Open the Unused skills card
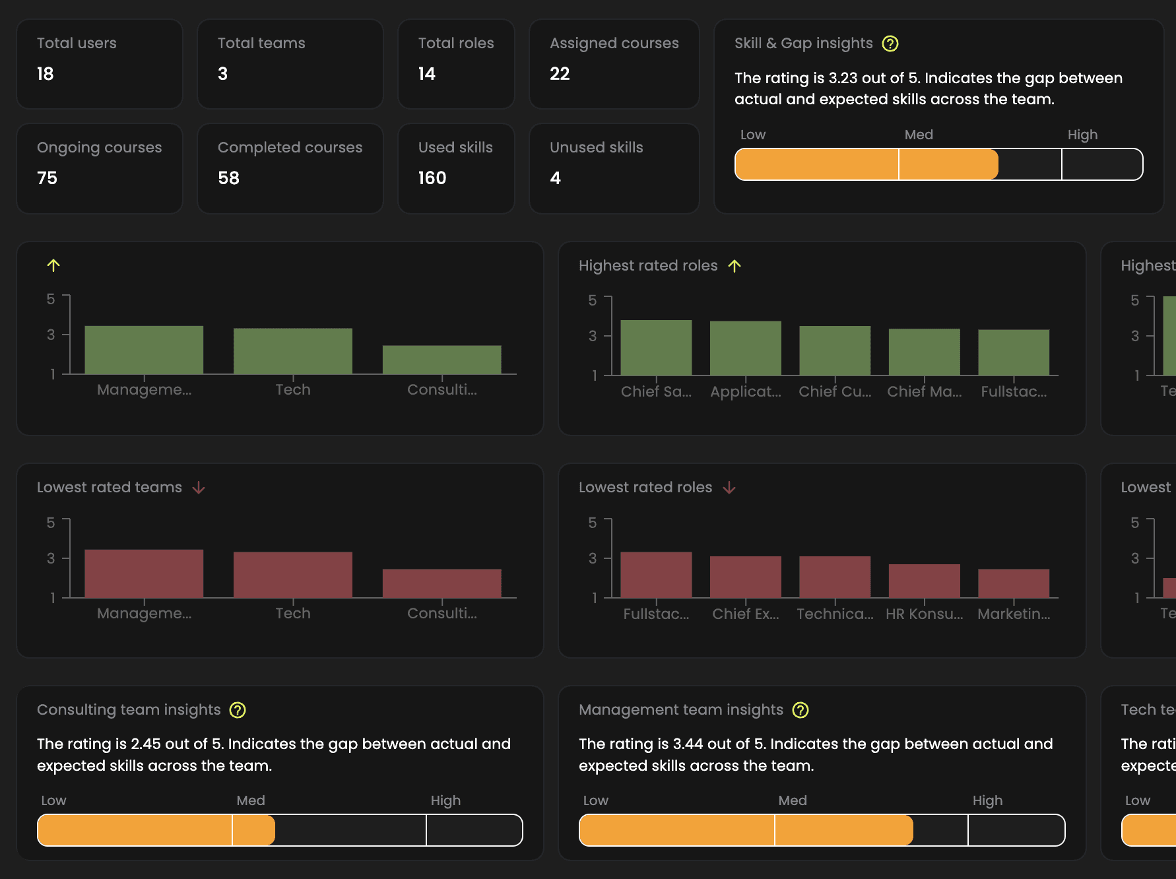Screen dimensions: 1176x879 pyautogui.click(x=614, y=168)
